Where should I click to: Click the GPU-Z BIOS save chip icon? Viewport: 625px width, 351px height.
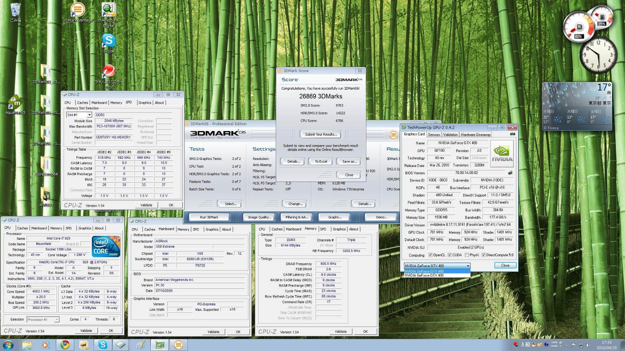point(510,172)
